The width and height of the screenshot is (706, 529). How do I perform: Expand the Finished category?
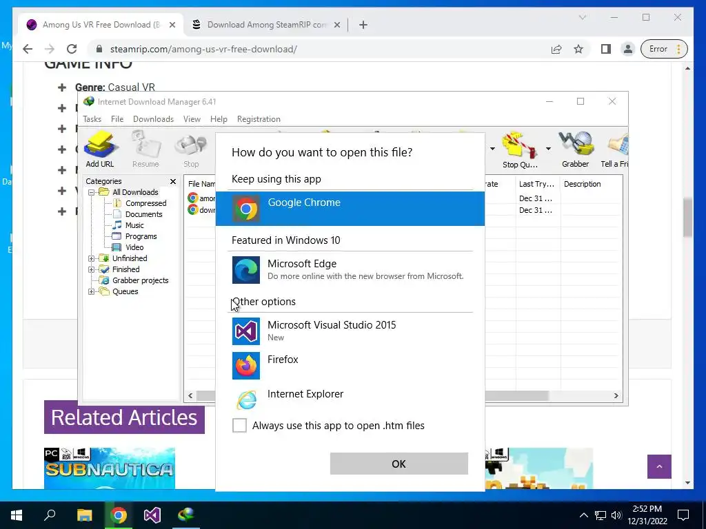[x=92, y=269]
